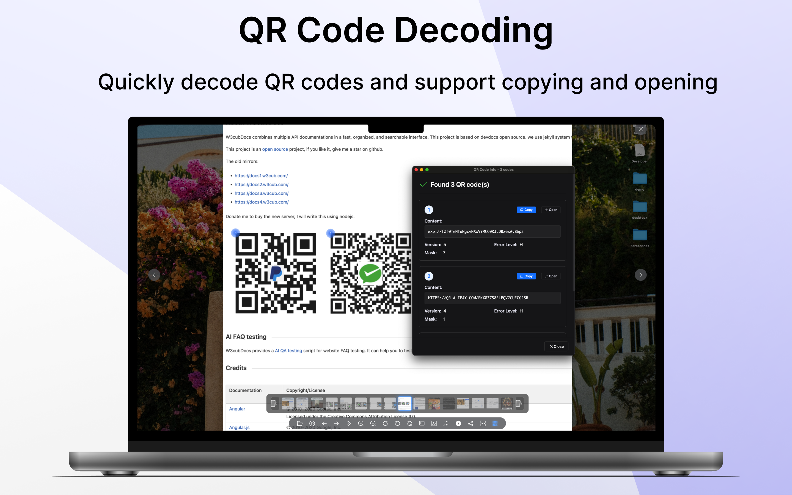Image resolution: width=792 pixels, height=495 pixels.
Task: Toggle the highlighted QR code scan icon
Action: pyautogui.click(x=495, y=423)
